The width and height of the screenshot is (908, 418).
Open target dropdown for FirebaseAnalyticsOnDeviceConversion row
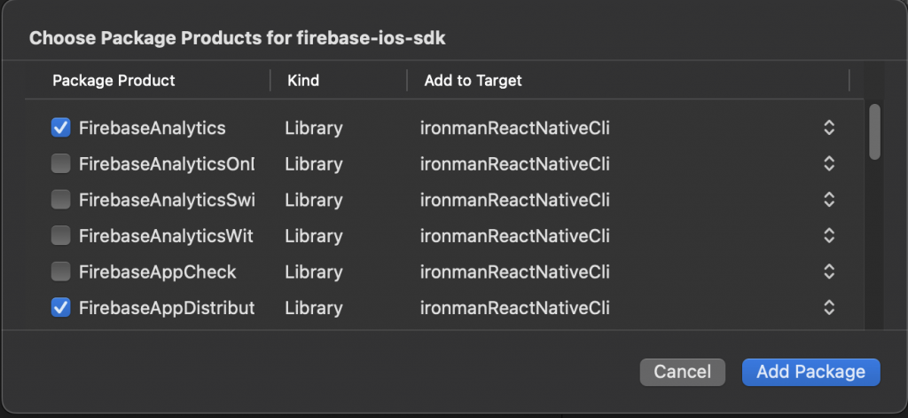pyautogui.click(x=828, y=164)
